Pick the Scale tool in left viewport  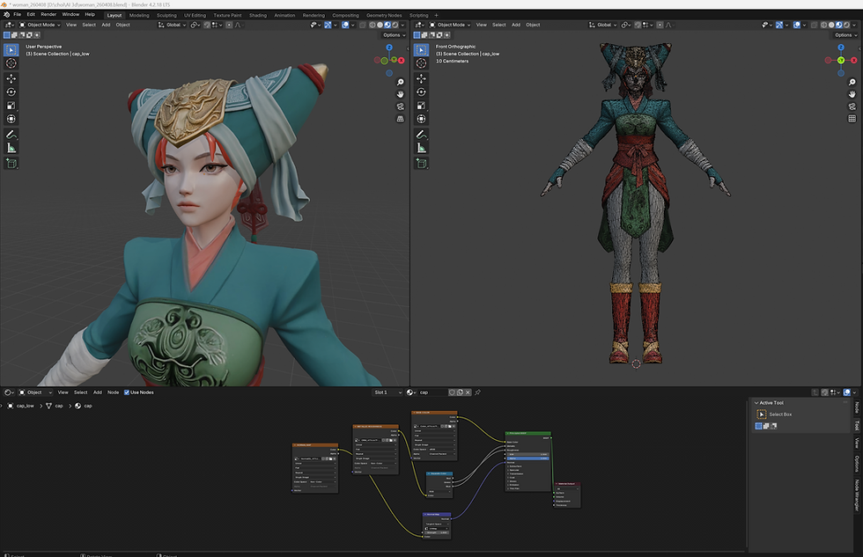pyautogui.click(x=11, y=106)
